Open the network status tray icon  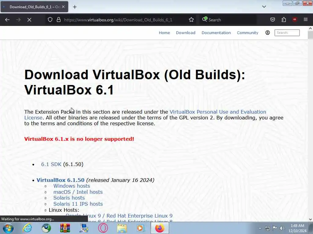(x=267, y=228)
